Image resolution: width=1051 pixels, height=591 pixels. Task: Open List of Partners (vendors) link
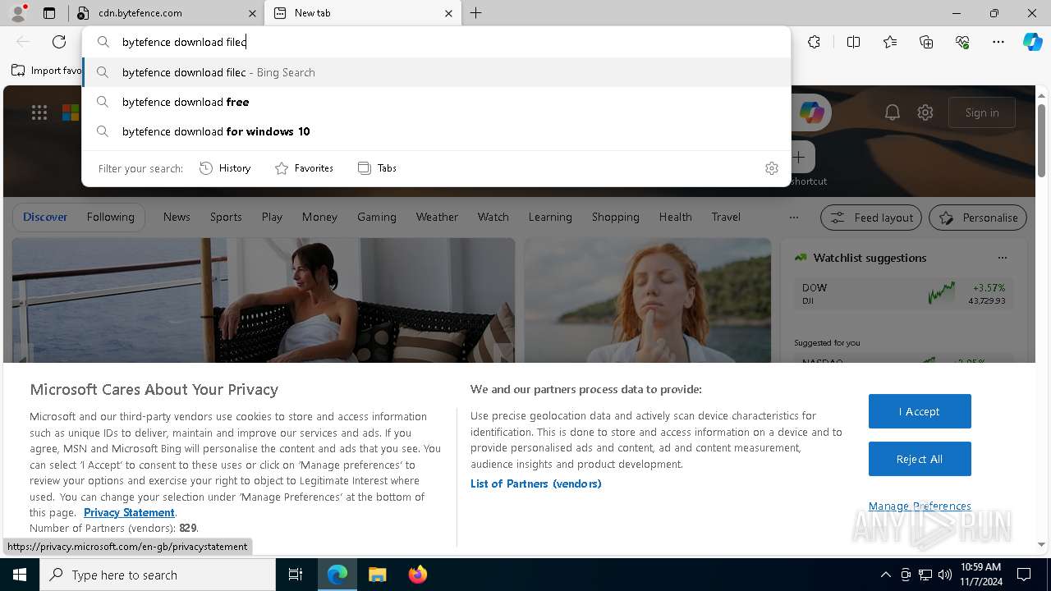(536, 483)
